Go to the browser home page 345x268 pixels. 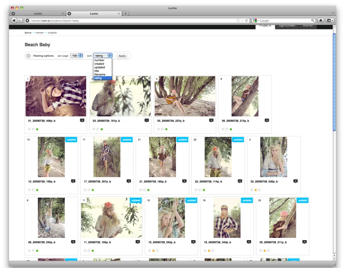321,20
